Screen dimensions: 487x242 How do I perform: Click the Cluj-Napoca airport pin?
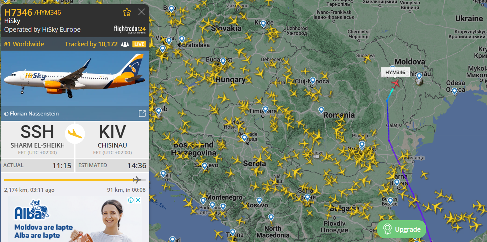[313, 81]
